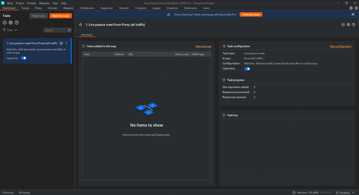The image size is (359, 195).
Task: Click the search magnifier icon
Action: point(69,30)
